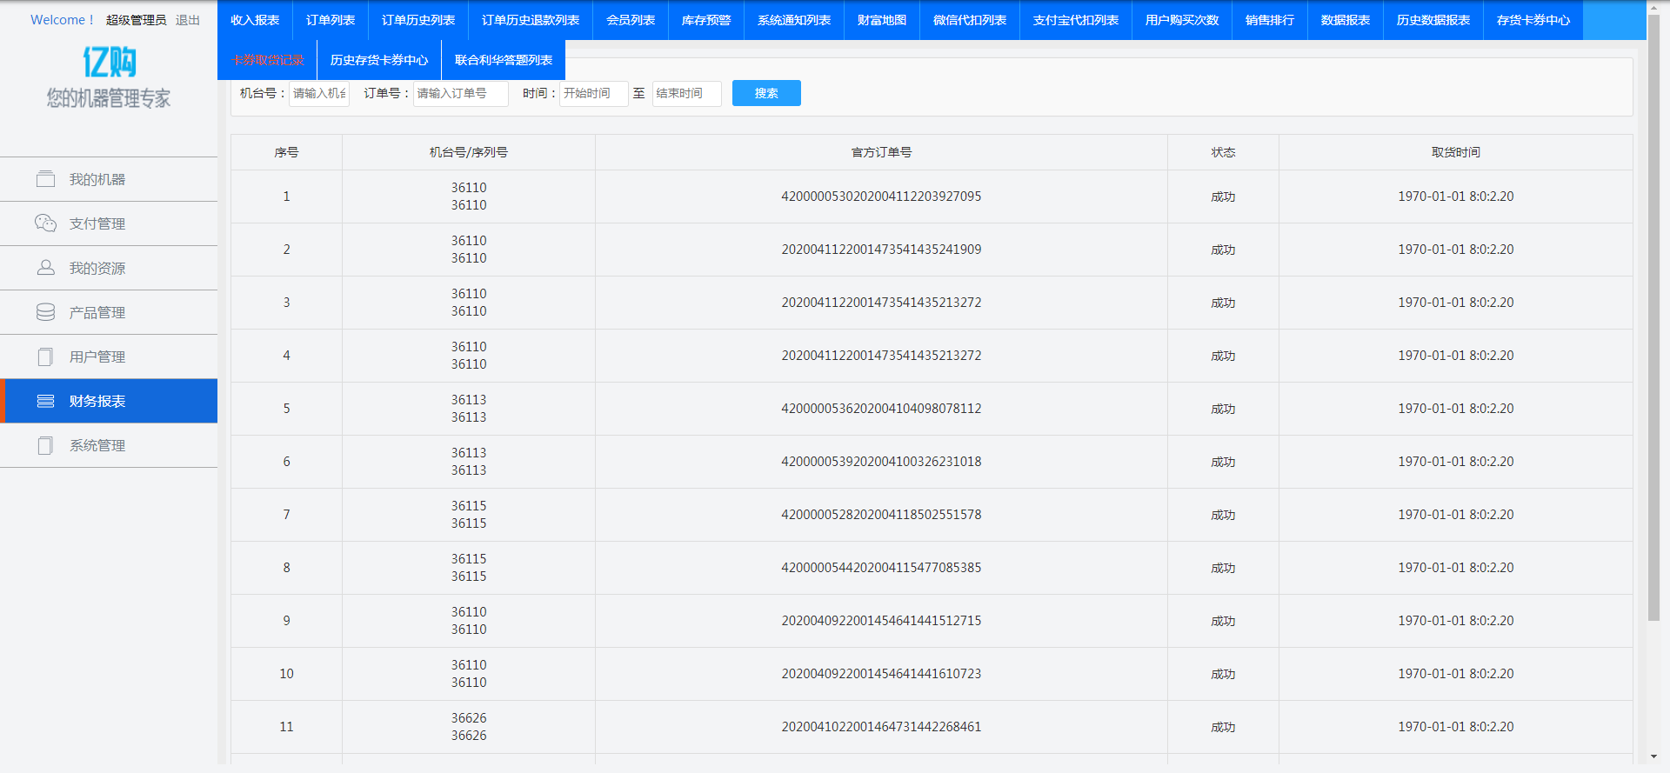Click the WeChat icon beside 支付管理
This screenshot has width=1670, height=773.
[45, 223]
